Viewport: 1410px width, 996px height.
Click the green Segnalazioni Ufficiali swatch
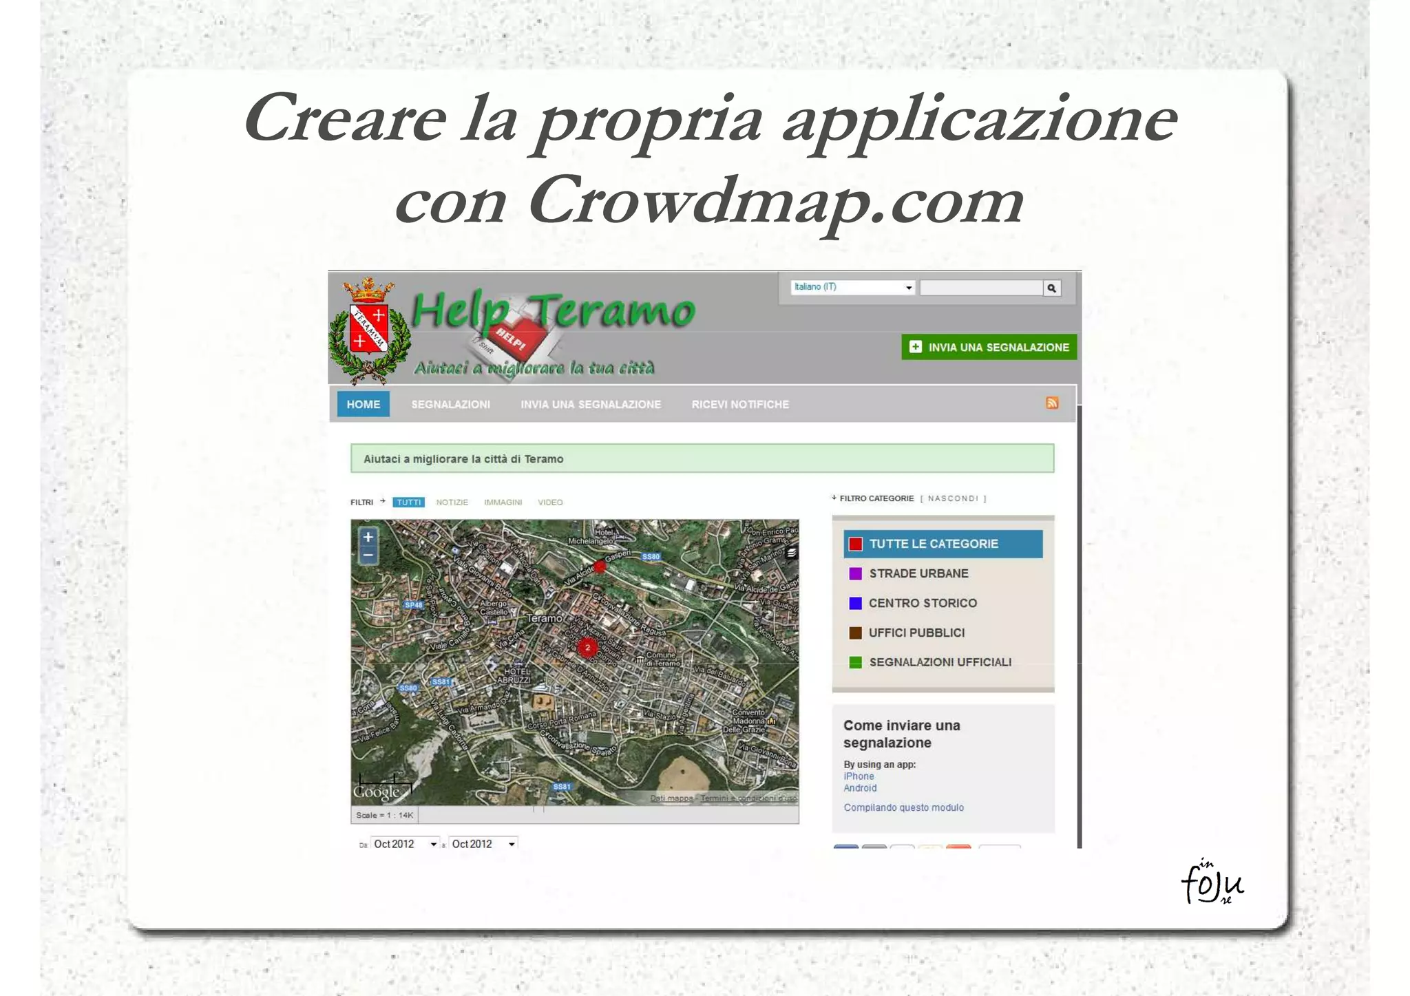856,662
